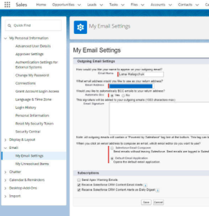
Task: Open the Contacts tab dropdown arrow
Action: pos(197,5)
